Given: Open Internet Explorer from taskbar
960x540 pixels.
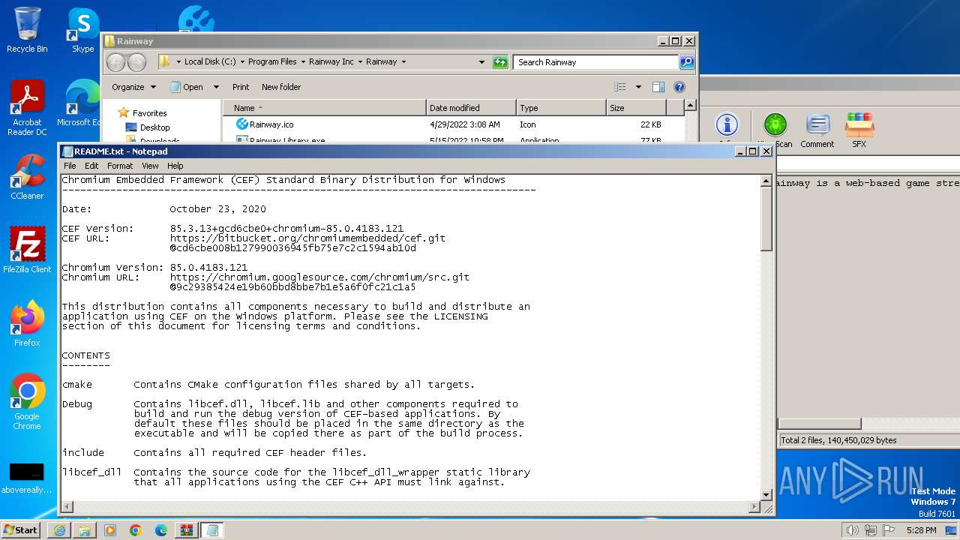Looking at the screenshot, I should 59,530.
